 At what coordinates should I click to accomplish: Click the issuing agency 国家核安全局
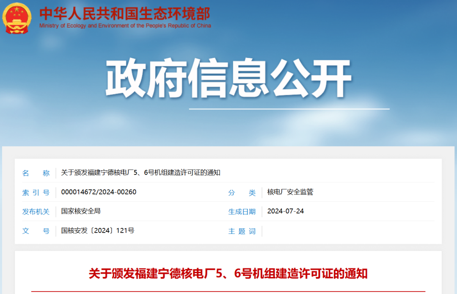tap(81, 211)
